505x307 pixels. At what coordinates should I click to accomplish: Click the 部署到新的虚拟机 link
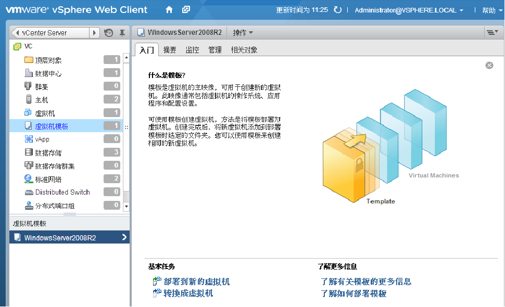click(x=196, y=282)
